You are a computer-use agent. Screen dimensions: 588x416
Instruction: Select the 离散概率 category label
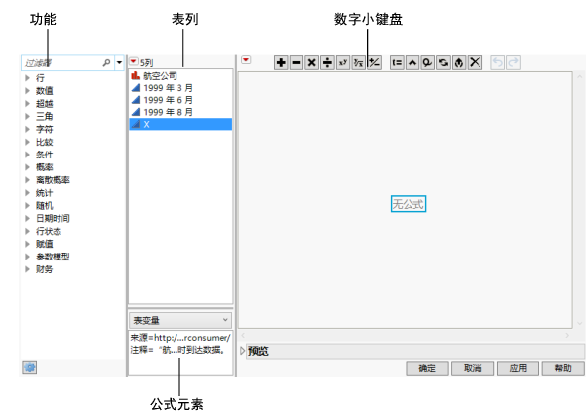pos(53,180)
